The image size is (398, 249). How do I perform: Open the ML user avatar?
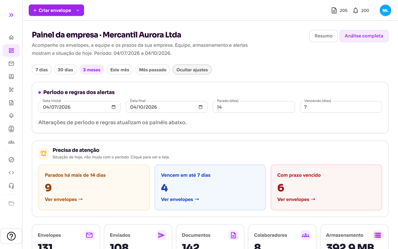click(x=385, y=11)
